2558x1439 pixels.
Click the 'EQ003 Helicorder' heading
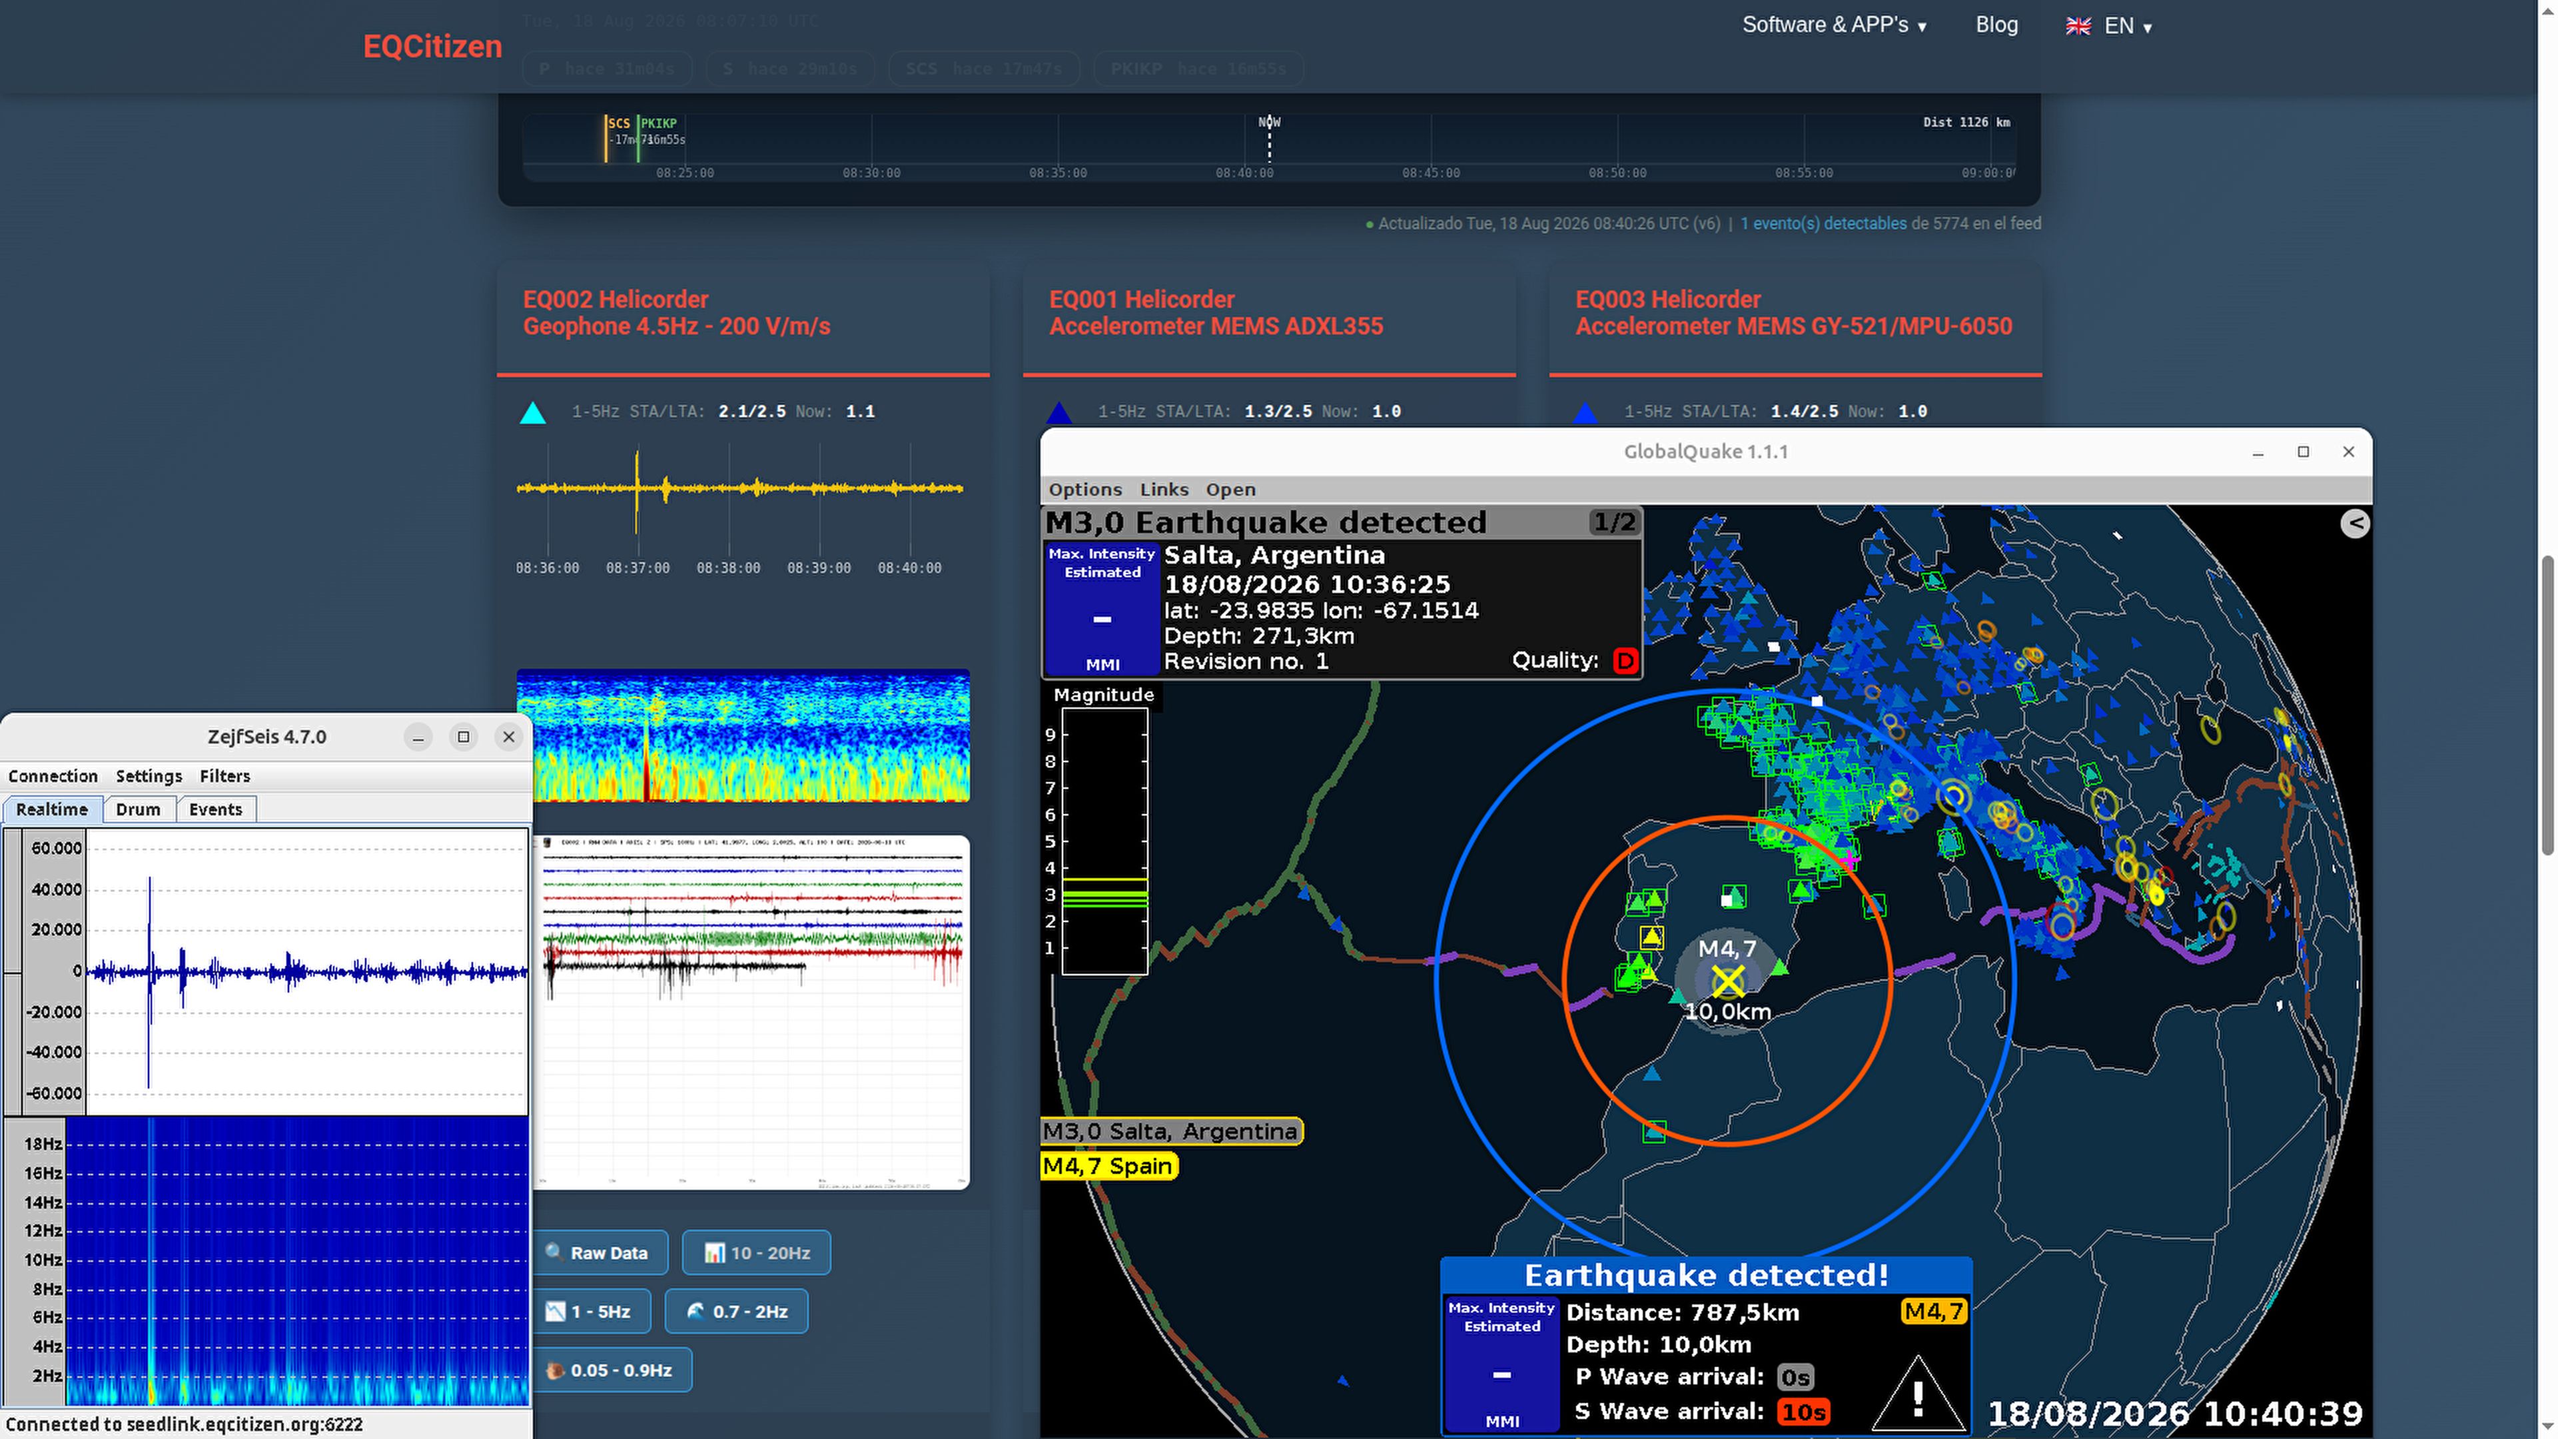click(x=1668, y=299)
